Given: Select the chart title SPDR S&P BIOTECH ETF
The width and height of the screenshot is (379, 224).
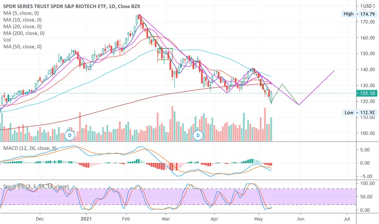Looking at the screenshot, I should 72,6.
